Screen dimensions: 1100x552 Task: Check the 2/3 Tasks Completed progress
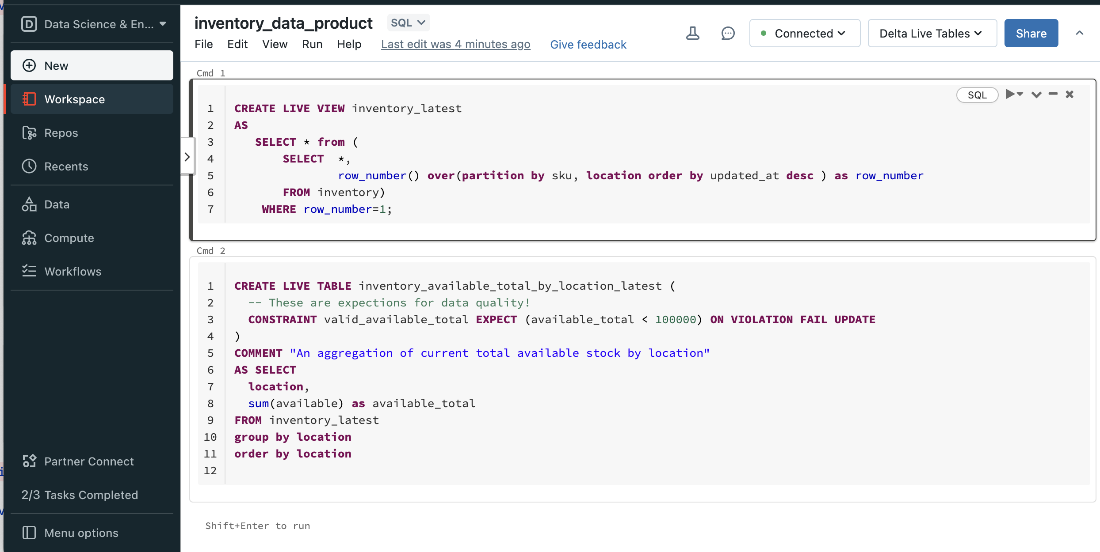80,495
